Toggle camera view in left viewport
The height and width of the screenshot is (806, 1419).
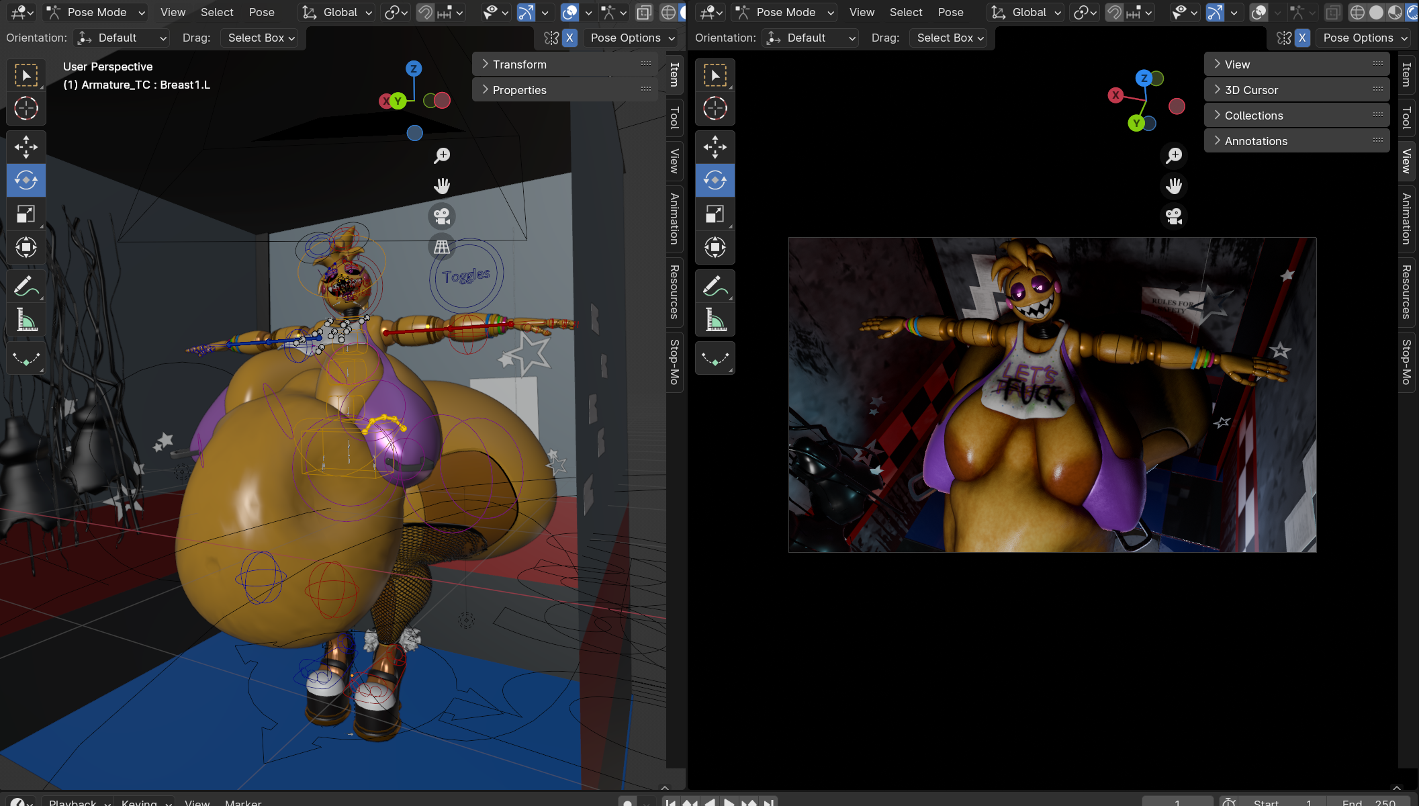tap(442, 216)
